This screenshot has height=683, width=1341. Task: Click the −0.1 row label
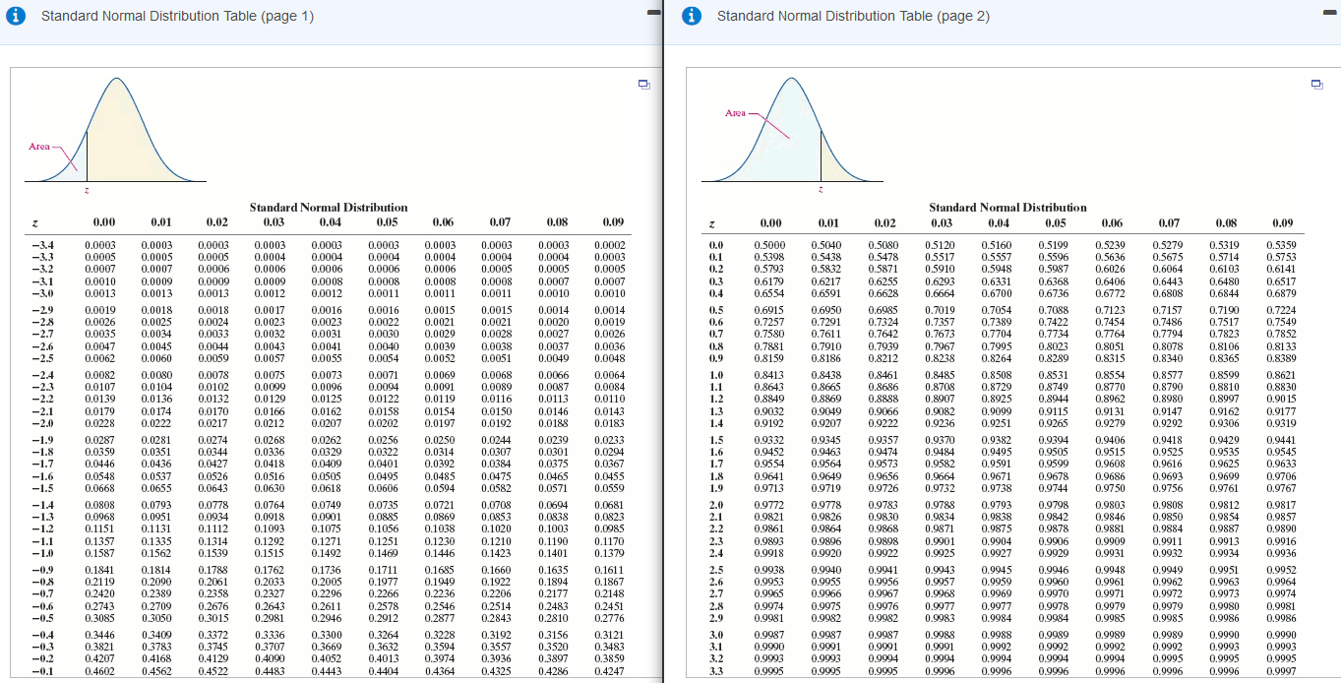click(x=43, y=672)
